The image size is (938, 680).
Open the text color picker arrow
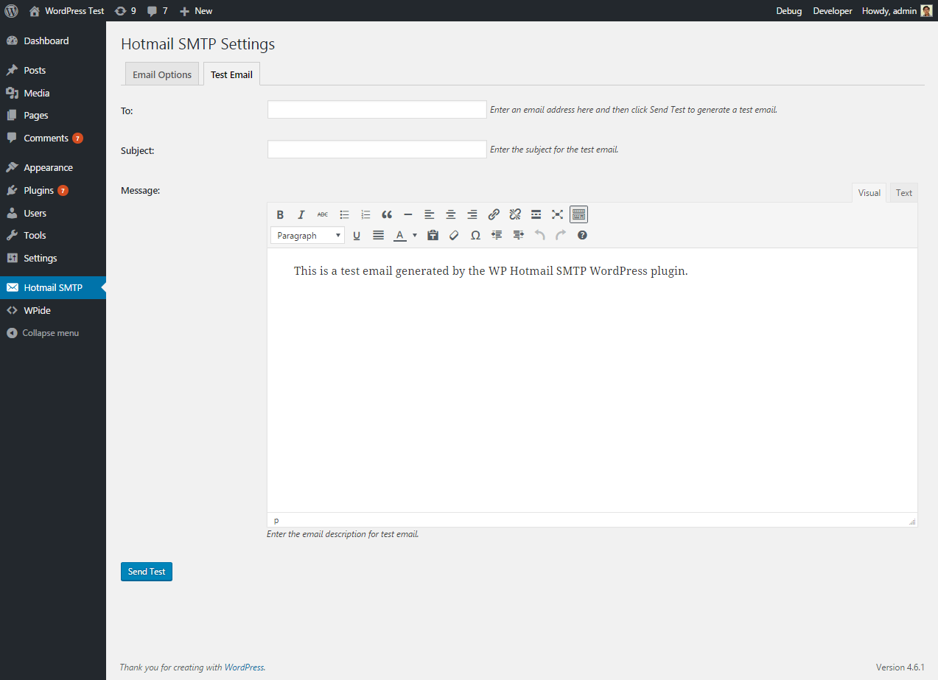pyautogui.click(x=415, y=235)
